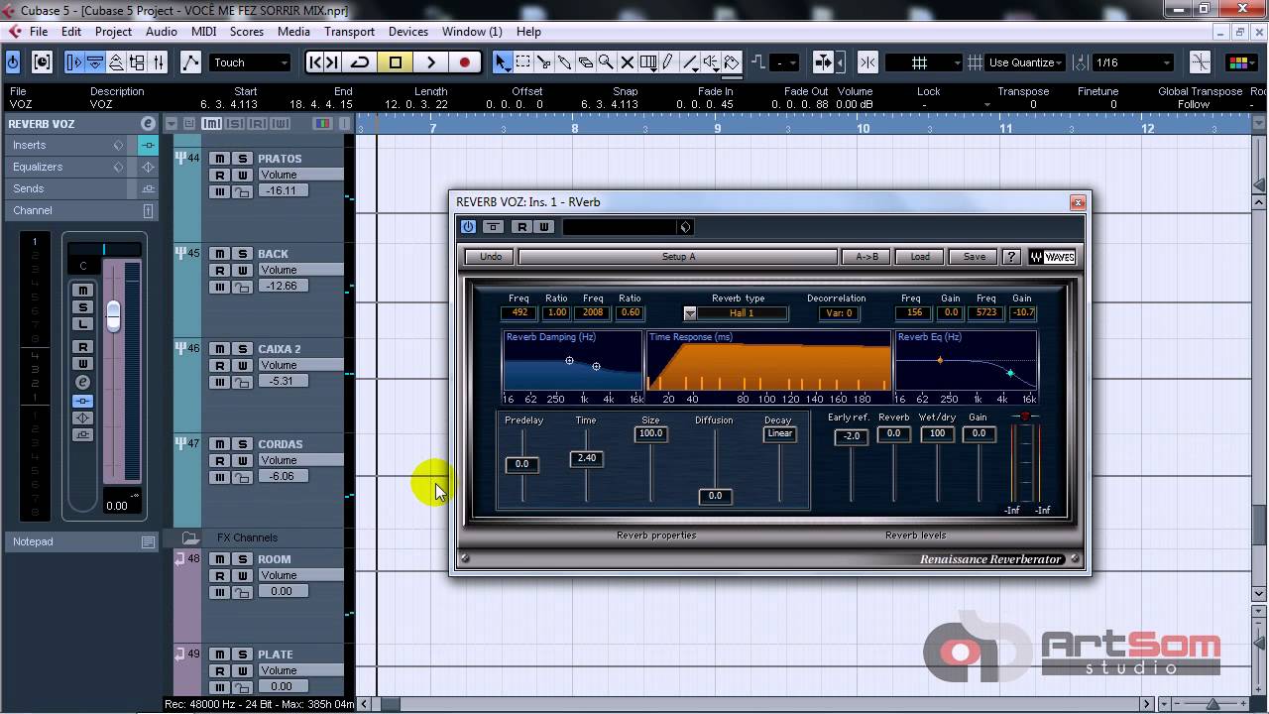Click Load in the RVerb plugin
The image size is (1269, 714).
920,257
